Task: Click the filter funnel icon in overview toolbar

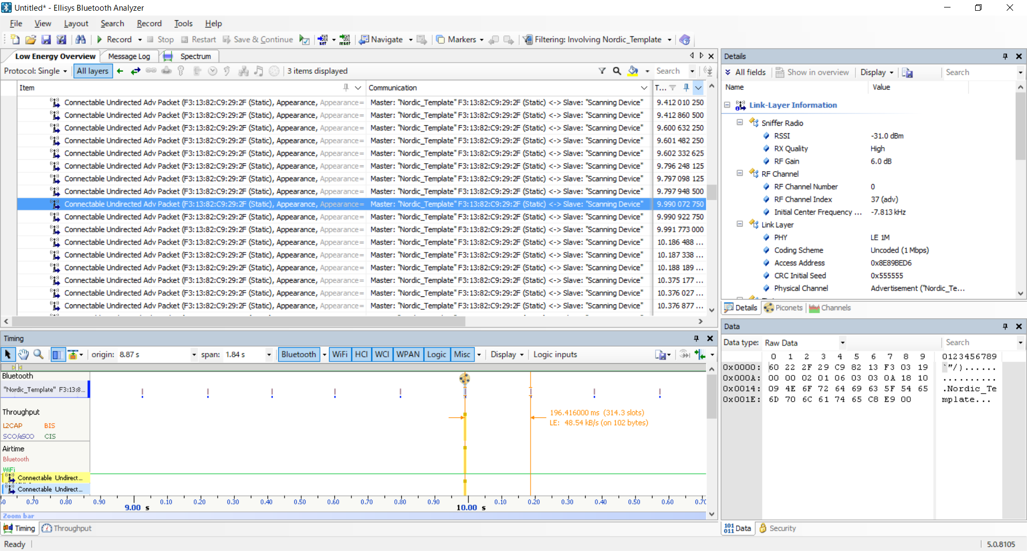Action: (602, 71)
